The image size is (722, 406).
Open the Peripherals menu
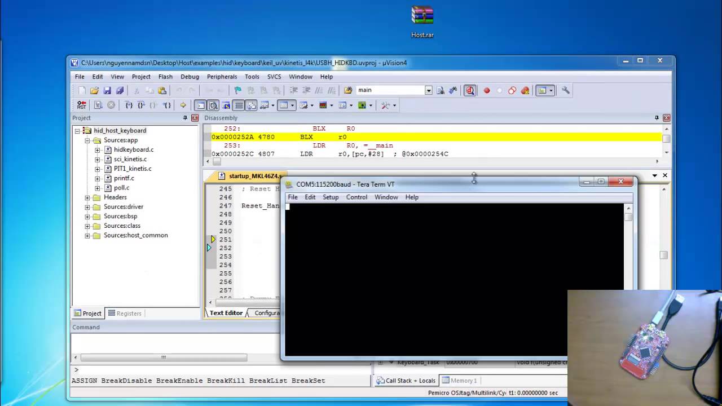(x=222, y=77)
